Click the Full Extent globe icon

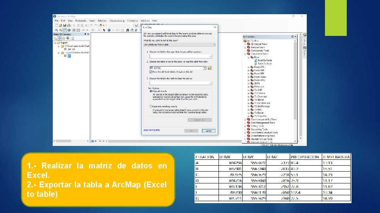[69, 30]
